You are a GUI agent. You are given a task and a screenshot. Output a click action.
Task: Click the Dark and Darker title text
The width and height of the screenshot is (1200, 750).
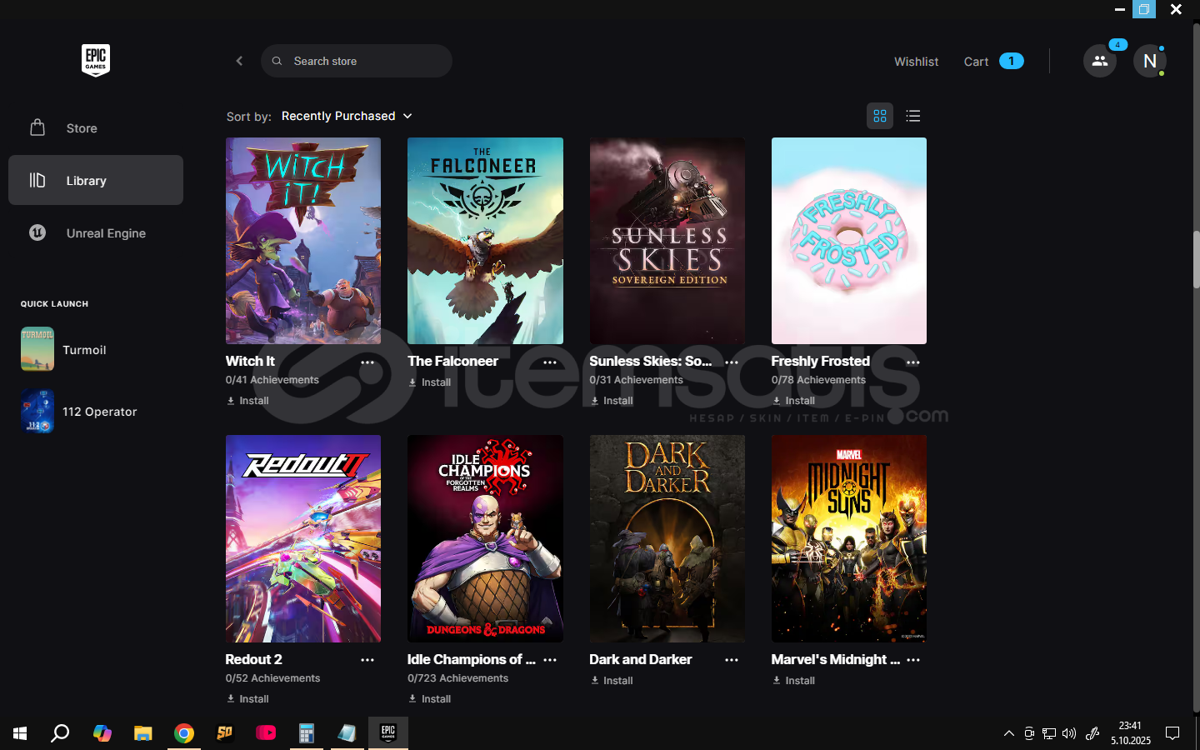tap(640, 659)
